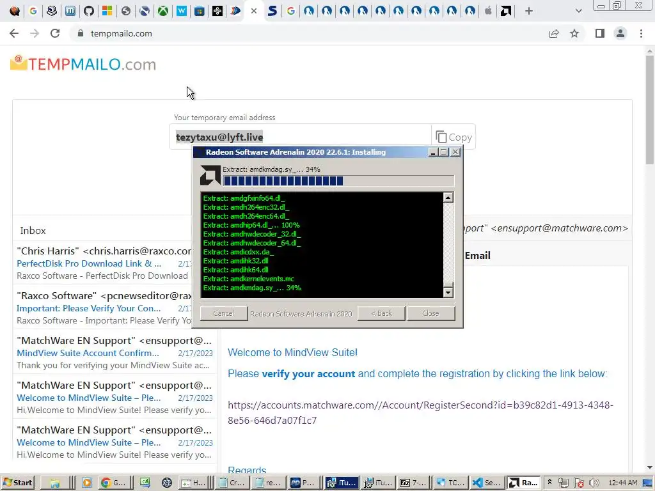
Task: Switch to the GitHub browser tab
Action: click(88, 11)
